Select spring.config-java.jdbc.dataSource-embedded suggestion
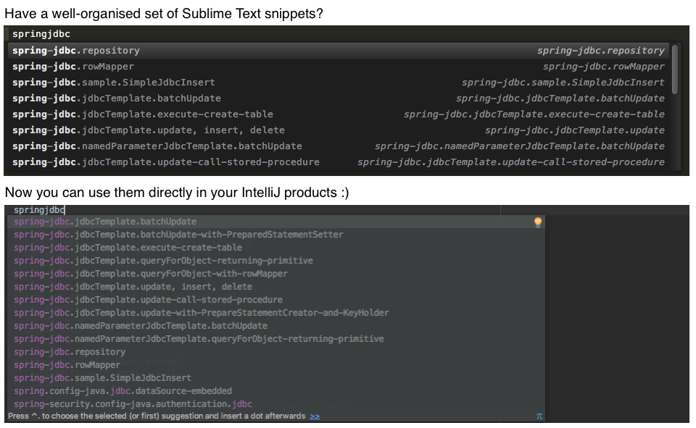 click(x=123, y=391)
